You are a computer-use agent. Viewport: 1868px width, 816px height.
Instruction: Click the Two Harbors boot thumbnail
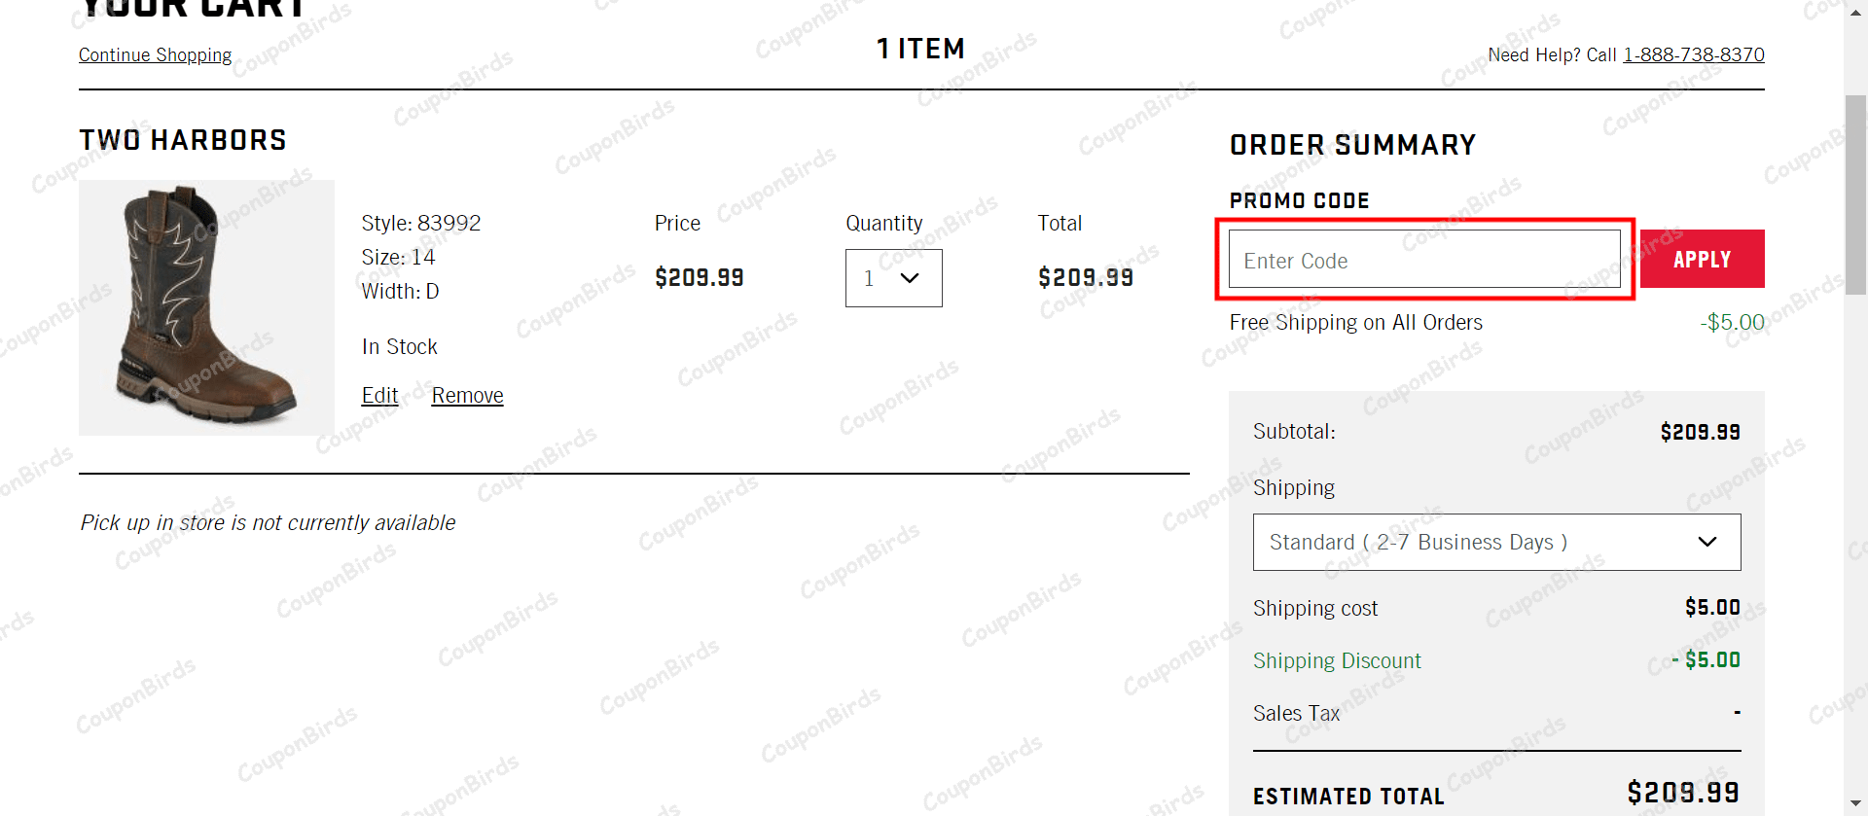(x=205, y=308)
